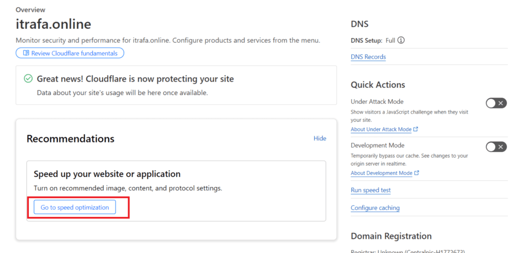Click 'DNS Setup: Full' text
The height and width of the screenshot is (253, 529).
point(373,40)
